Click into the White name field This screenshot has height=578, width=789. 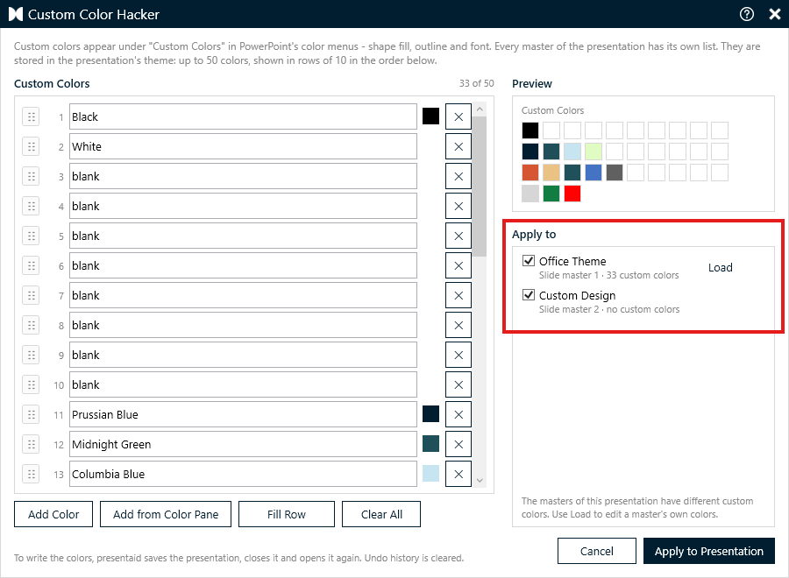coord(243,147)
